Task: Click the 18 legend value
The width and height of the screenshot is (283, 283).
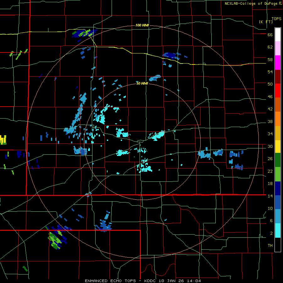Action: click(x=270, y=184)
